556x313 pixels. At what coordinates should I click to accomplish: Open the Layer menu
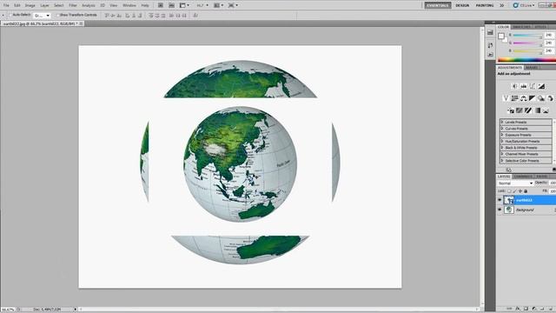pyautogui.click(x=44, y=5)
